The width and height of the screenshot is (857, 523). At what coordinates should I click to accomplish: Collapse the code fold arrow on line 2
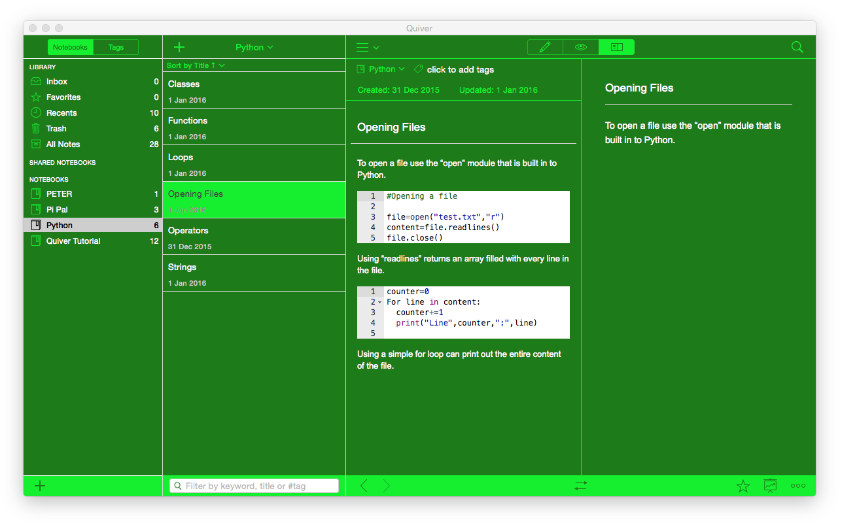click(379, 302)
